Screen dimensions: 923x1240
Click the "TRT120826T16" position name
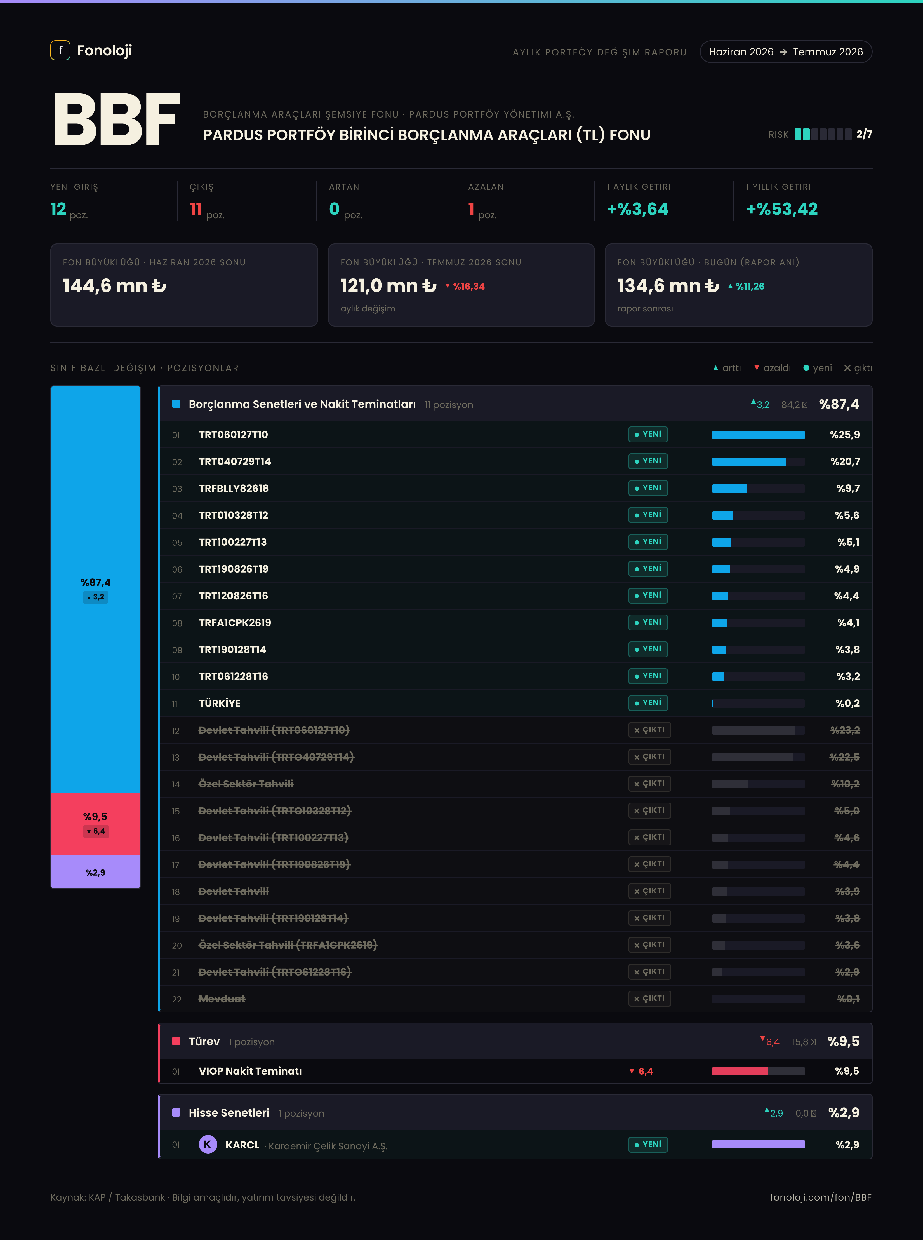(234, 596)
